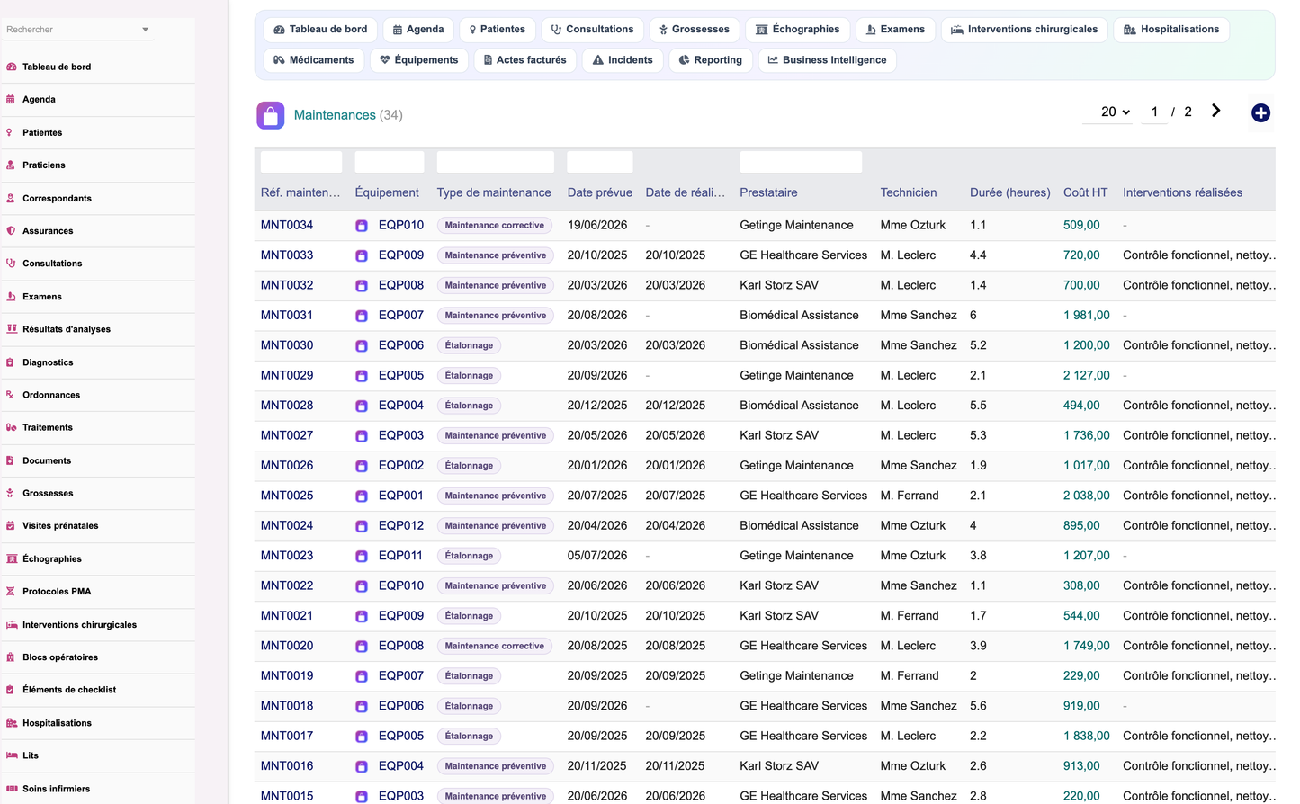Click sidebar Consultations stethoscope icon

point(11,264)
